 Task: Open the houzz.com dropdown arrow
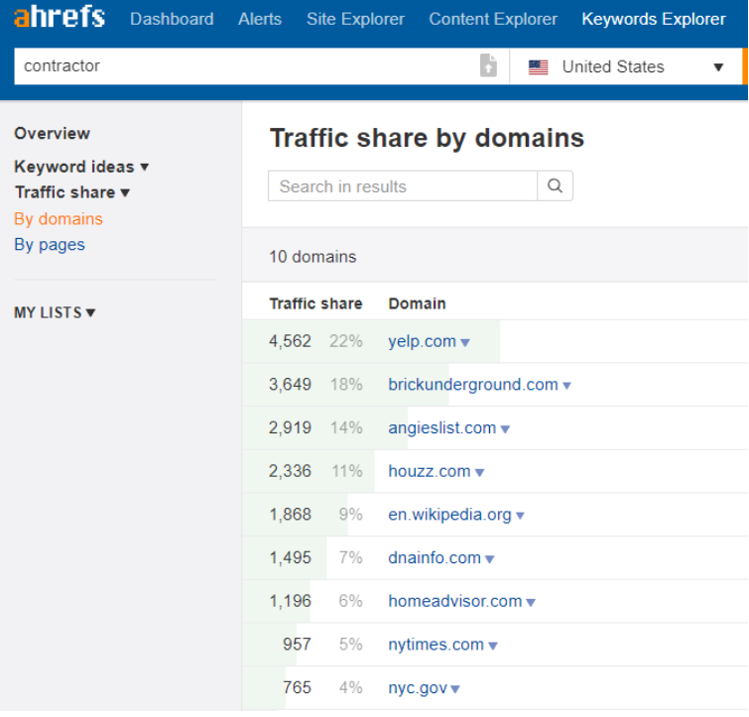[479, 473]
